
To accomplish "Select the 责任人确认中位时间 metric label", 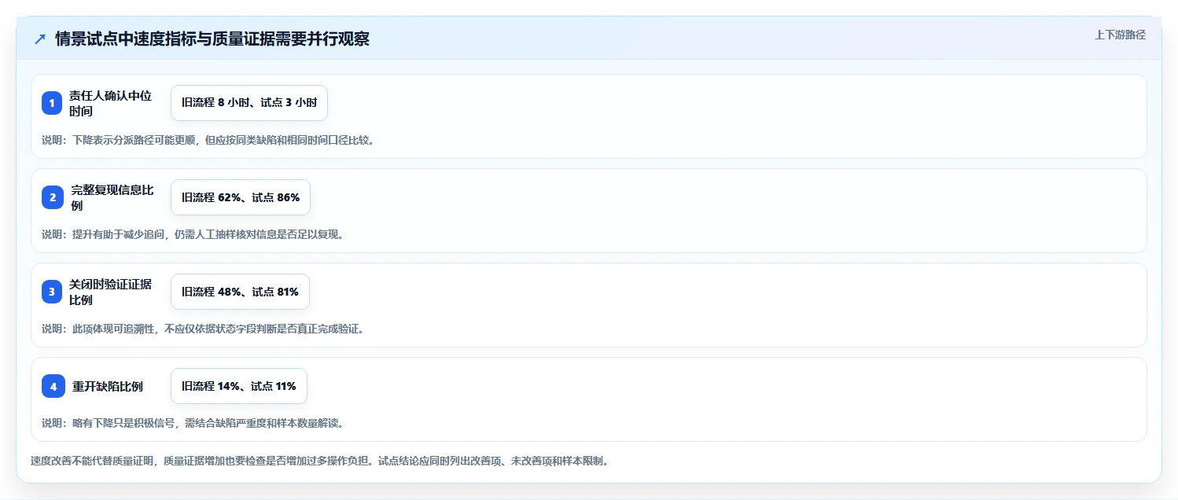I will [110, 103].
